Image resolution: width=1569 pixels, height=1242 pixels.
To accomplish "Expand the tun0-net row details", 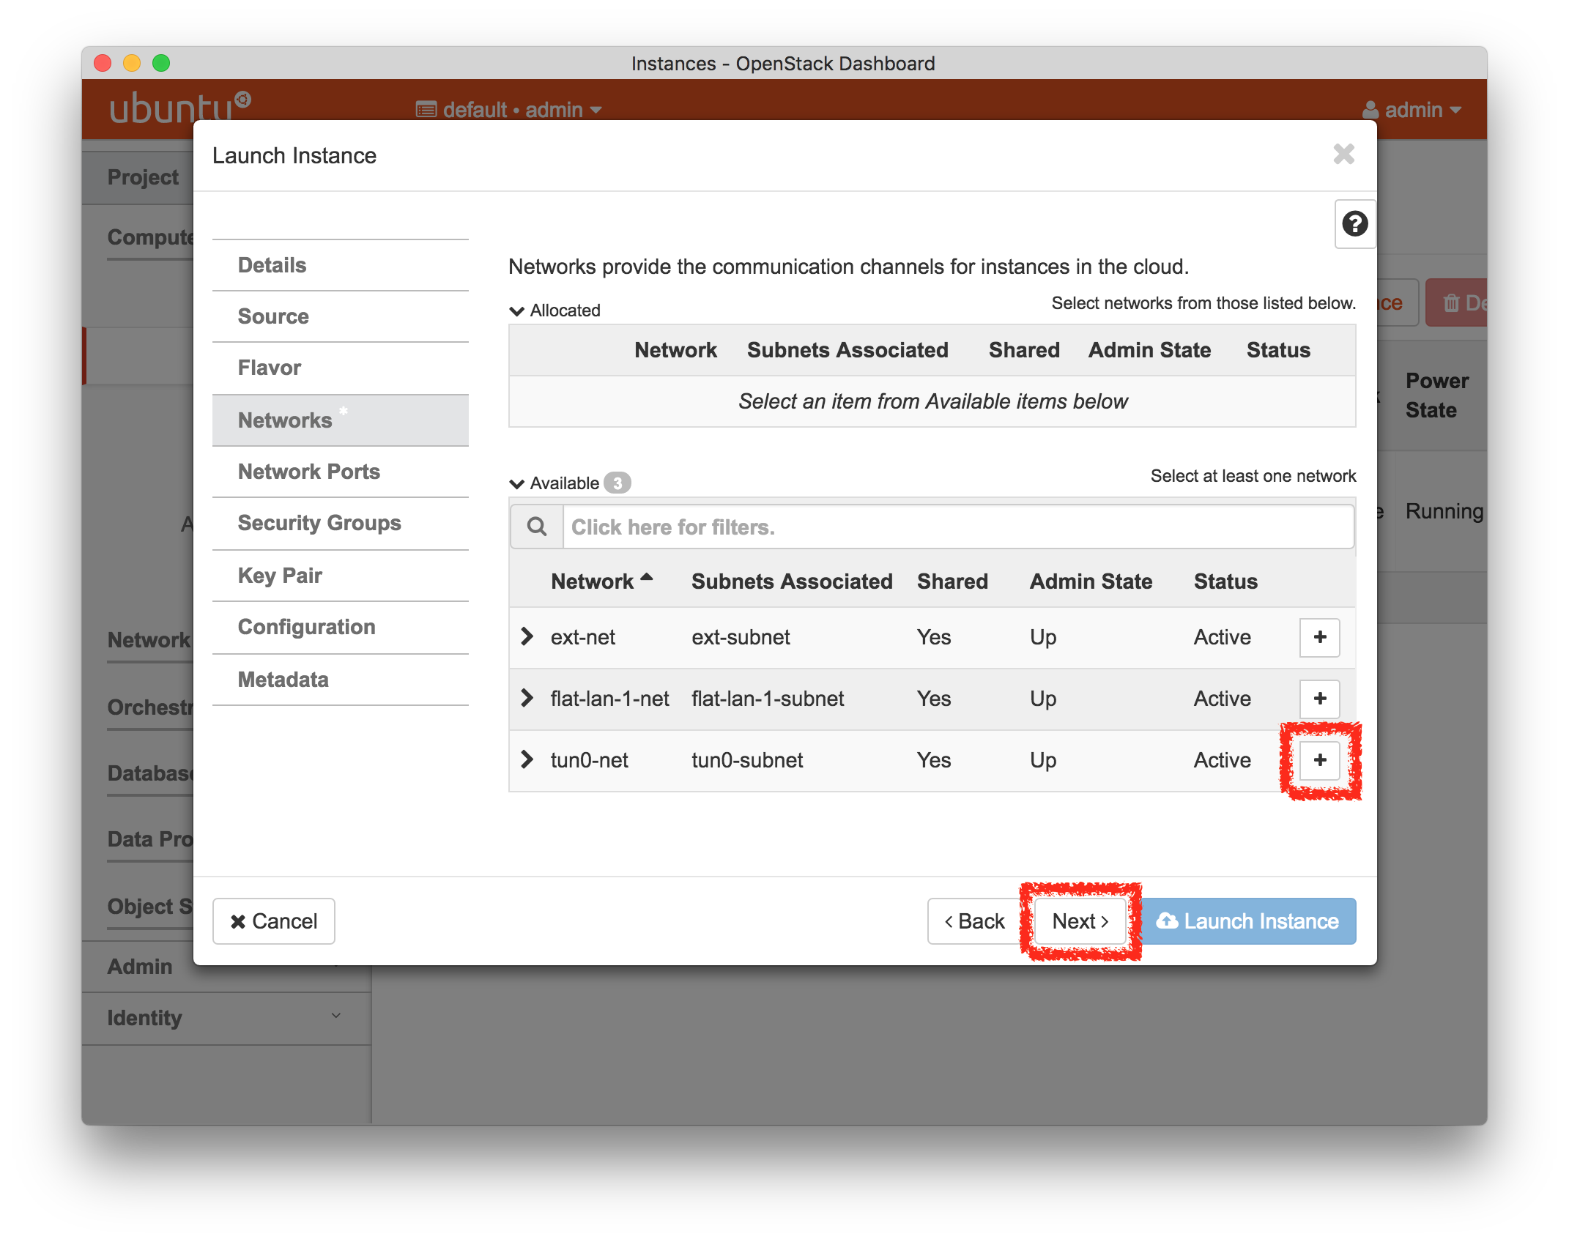I will tap(527, 759).
